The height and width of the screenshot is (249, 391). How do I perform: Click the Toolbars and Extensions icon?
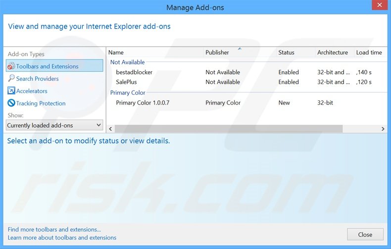point(11,66)
